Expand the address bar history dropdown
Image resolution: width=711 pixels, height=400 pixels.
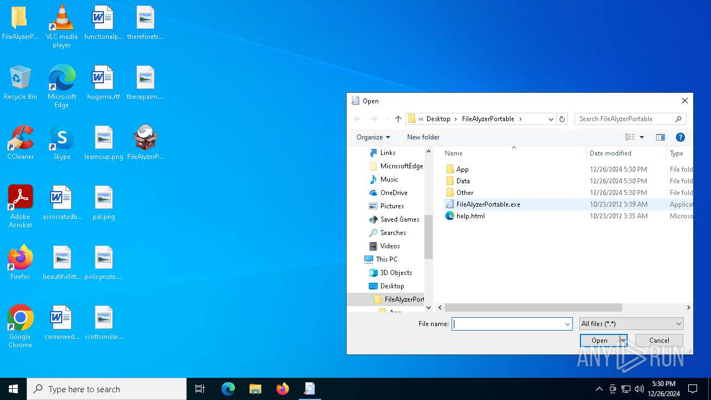(551, 119)
